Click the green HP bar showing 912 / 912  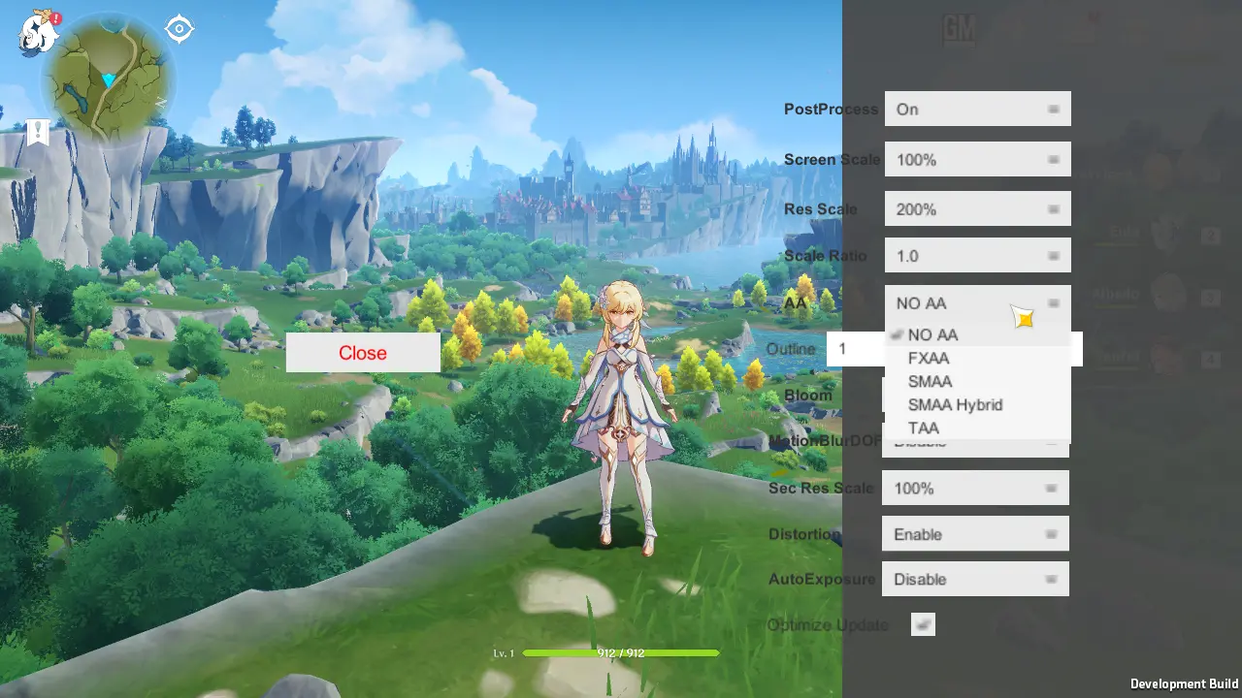[x=621, y=653]
